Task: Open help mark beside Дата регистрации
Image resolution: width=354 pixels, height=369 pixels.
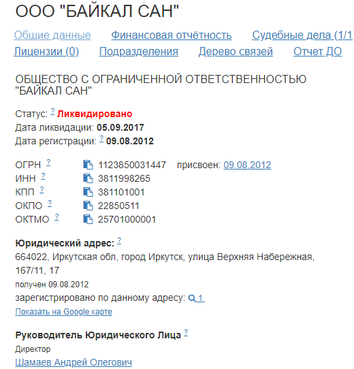Action: [101, 139]
